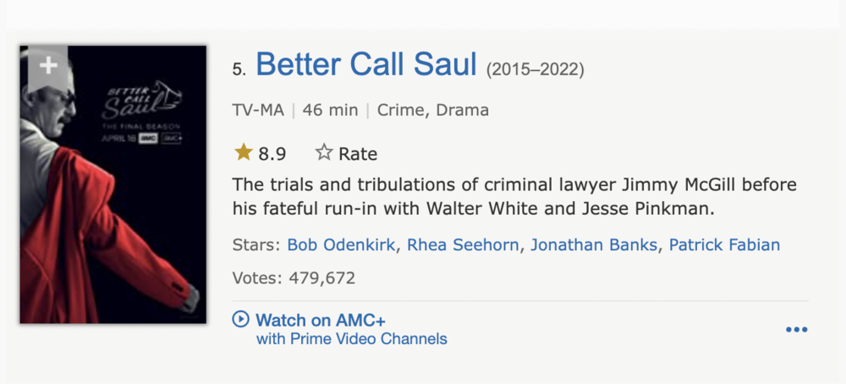Open Rhea Seehorn's profile link
846x384 pixels.
[x=463, y=244]
